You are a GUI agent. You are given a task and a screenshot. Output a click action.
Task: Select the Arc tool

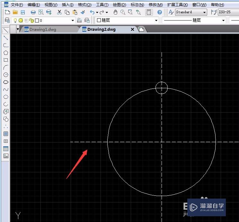(6, 67)
